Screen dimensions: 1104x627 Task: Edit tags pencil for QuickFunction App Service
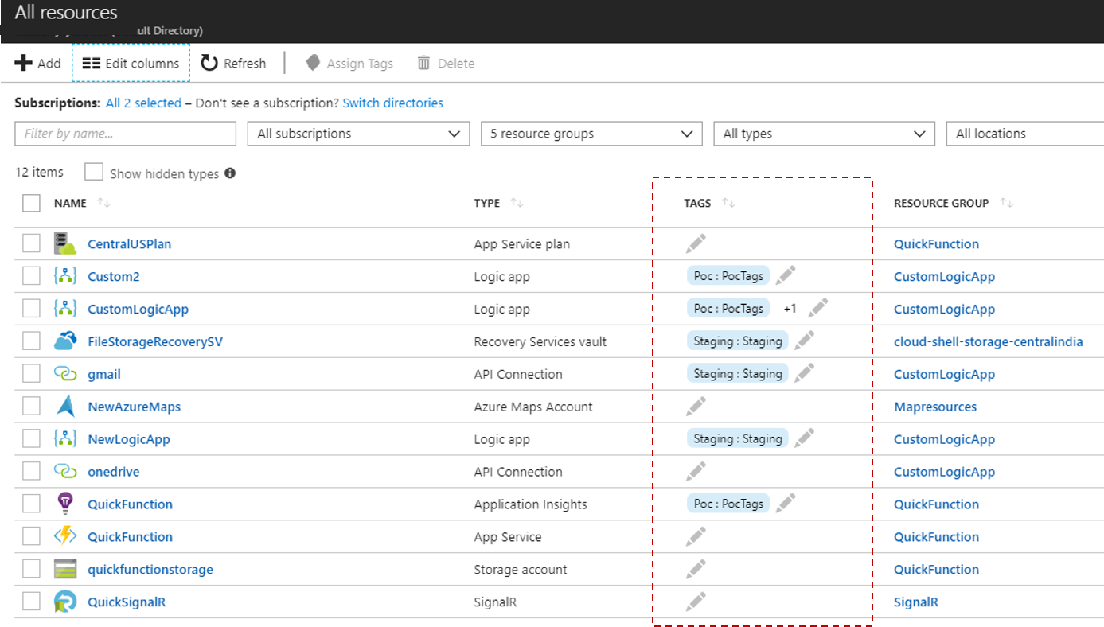pos(696,536)
